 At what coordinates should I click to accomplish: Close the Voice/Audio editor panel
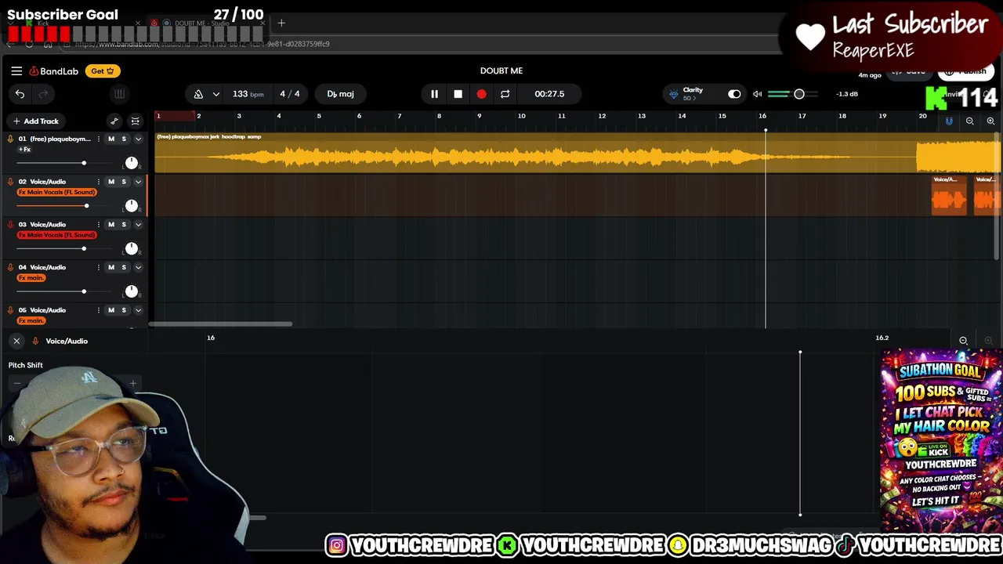16,341
